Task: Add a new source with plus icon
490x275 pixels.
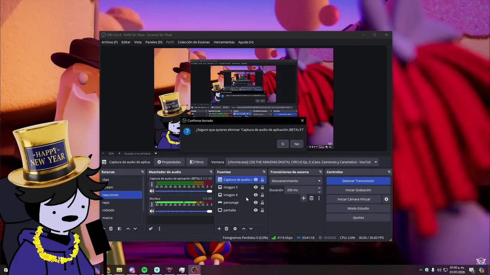Action: [x=219, y=229]
